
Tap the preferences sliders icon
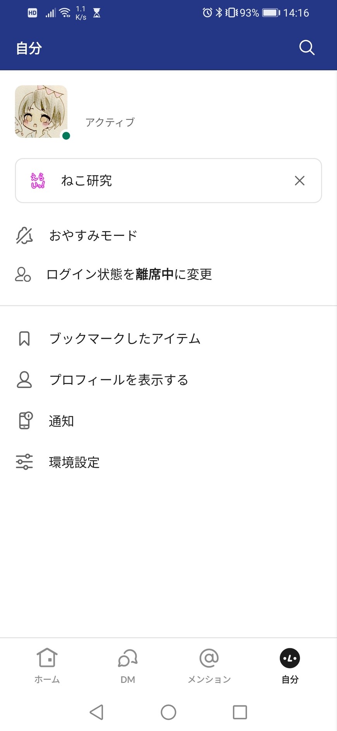tap(24, 462)
